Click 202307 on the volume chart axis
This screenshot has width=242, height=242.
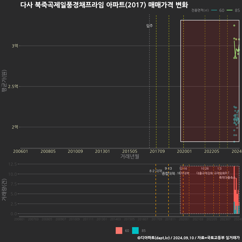coord(225,219)
